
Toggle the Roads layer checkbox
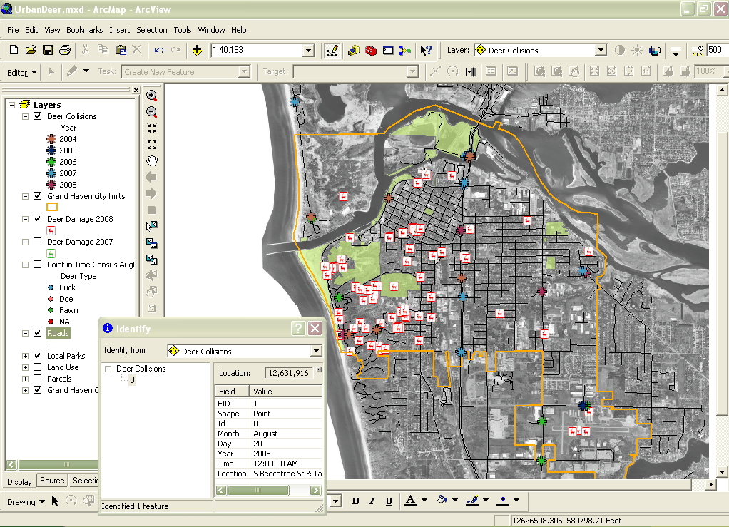coord(38,333)
